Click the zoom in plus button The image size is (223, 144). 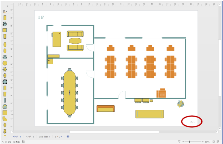(x=203, y=141)
